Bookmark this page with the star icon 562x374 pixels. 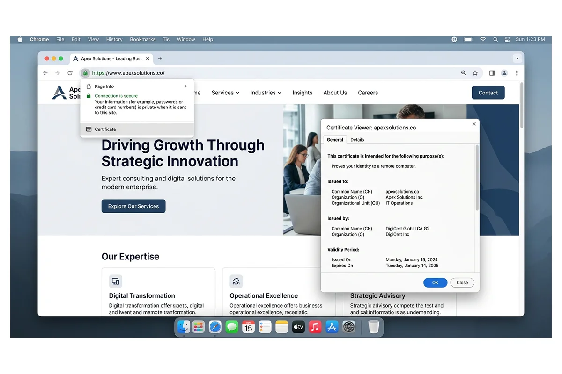click(x=475, y=73)
